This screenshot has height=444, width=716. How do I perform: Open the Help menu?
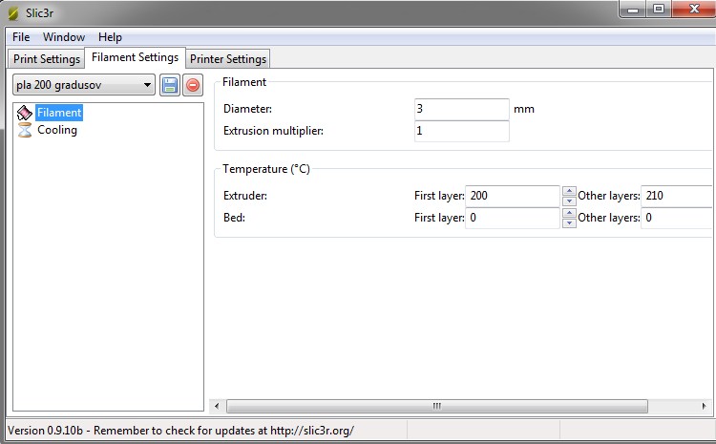pyautogui.click(x=110, y=37)
